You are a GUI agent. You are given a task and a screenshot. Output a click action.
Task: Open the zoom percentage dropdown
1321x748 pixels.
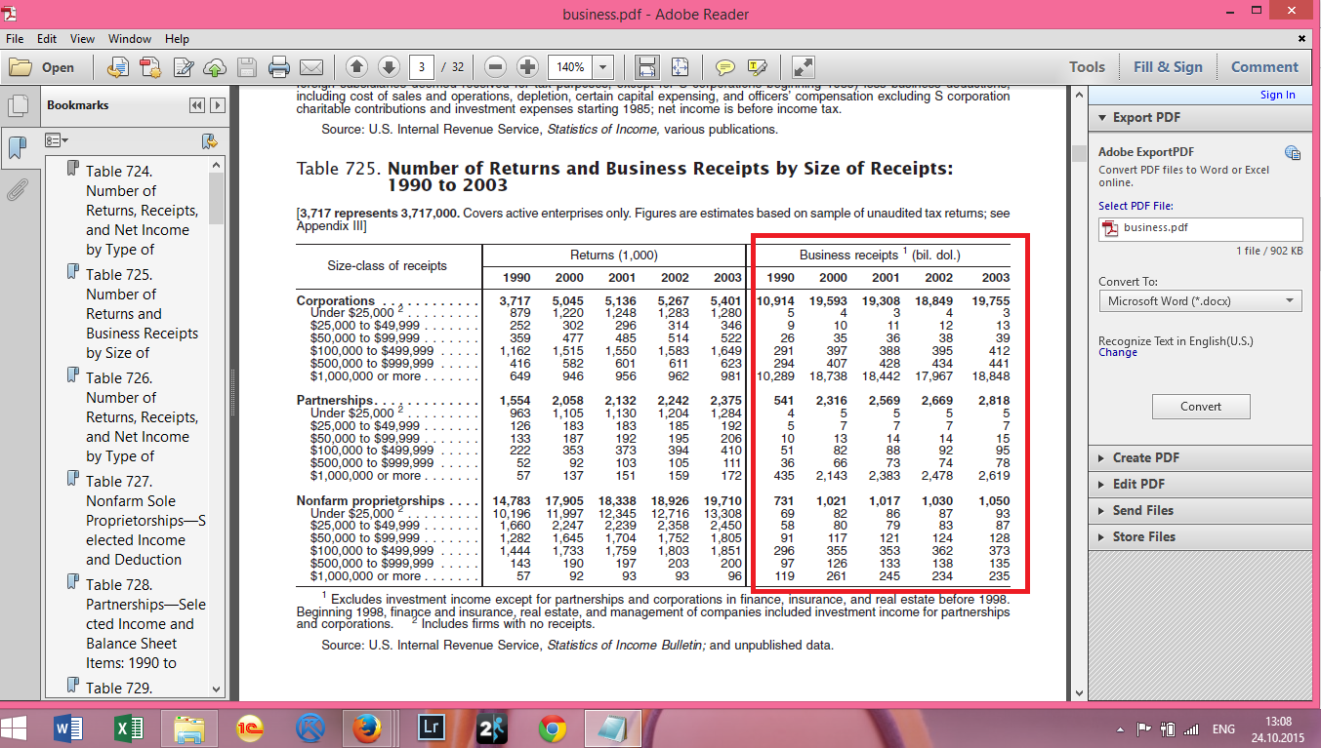pos(603,67)
